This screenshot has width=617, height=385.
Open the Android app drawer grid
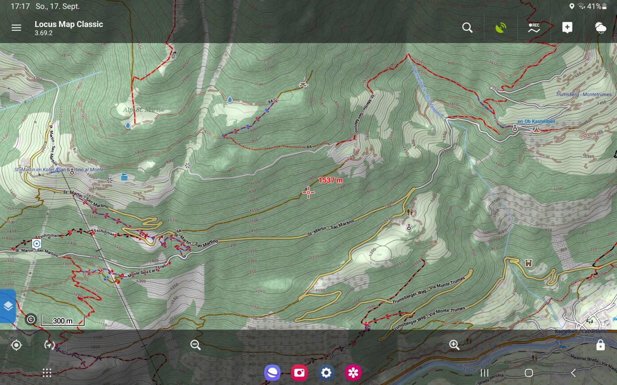tap(47, 373)
